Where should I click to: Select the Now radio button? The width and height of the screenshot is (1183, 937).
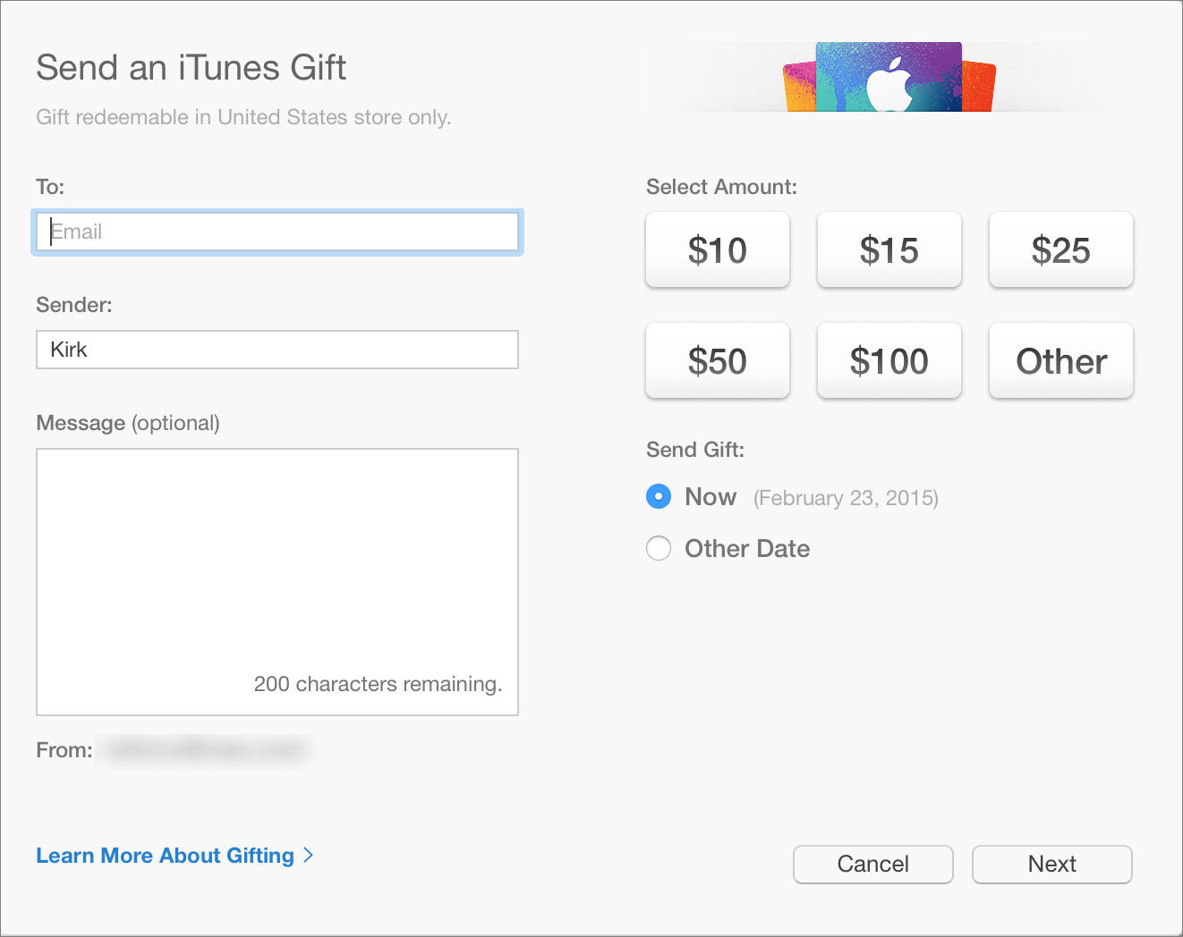tap(659, 496)
